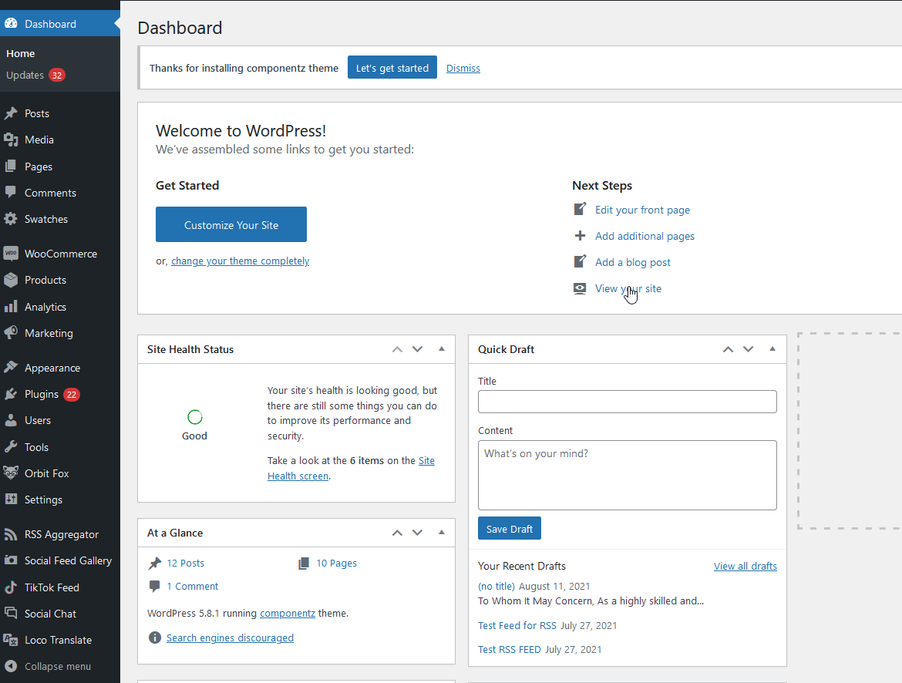
Task: Click the Media icon in sidebar
Action: [11, 140]
